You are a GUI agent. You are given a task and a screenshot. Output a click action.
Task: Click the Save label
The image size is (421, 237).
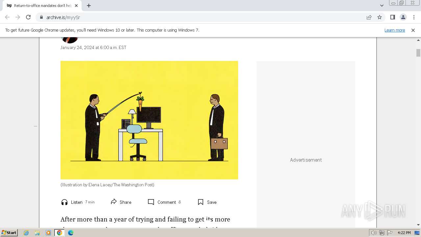click(212, 202)
